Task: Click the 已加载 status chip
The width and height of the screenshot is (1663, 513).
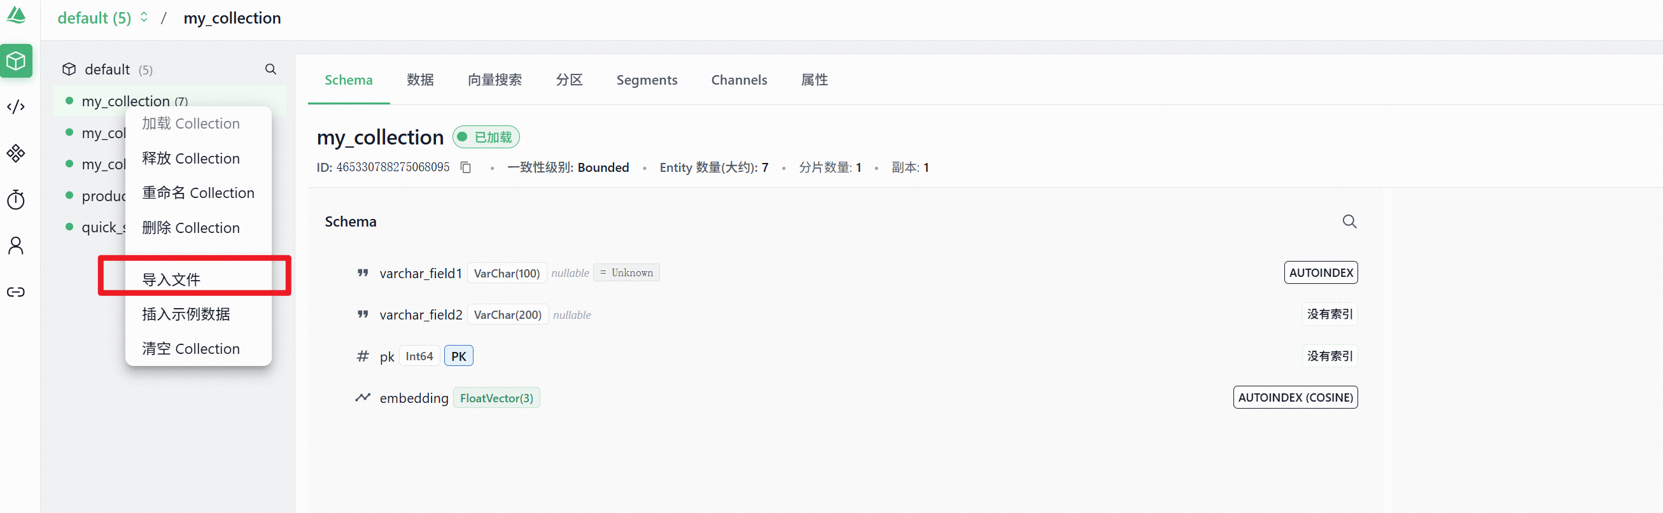Action: [x=486, y=137]
